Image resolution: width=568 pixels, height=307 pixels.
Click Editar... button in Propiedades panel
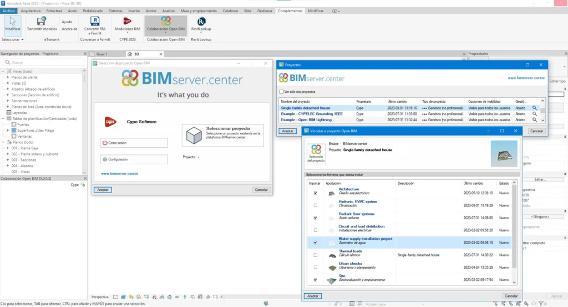[x=540, y=180]
